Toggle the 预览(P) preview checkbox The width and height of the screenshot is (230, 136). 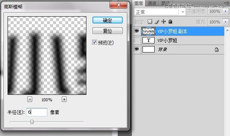[94, 42]
